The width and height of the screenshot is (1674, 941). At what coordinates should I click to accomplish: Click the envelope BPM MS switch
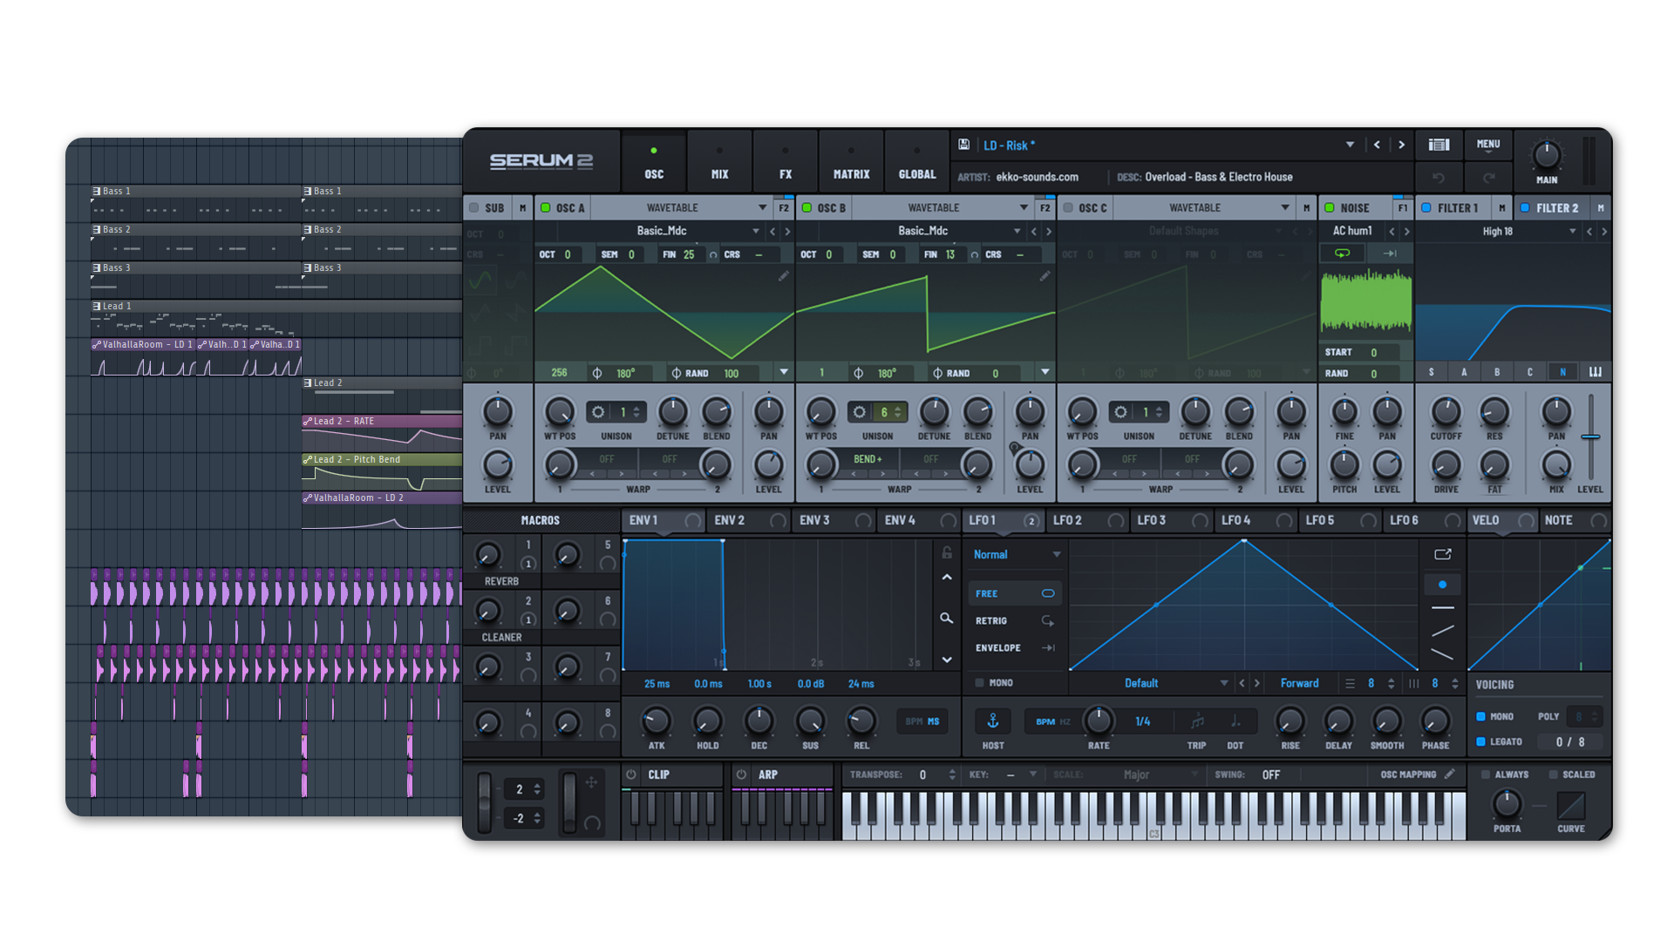click(x=922, y=721)
